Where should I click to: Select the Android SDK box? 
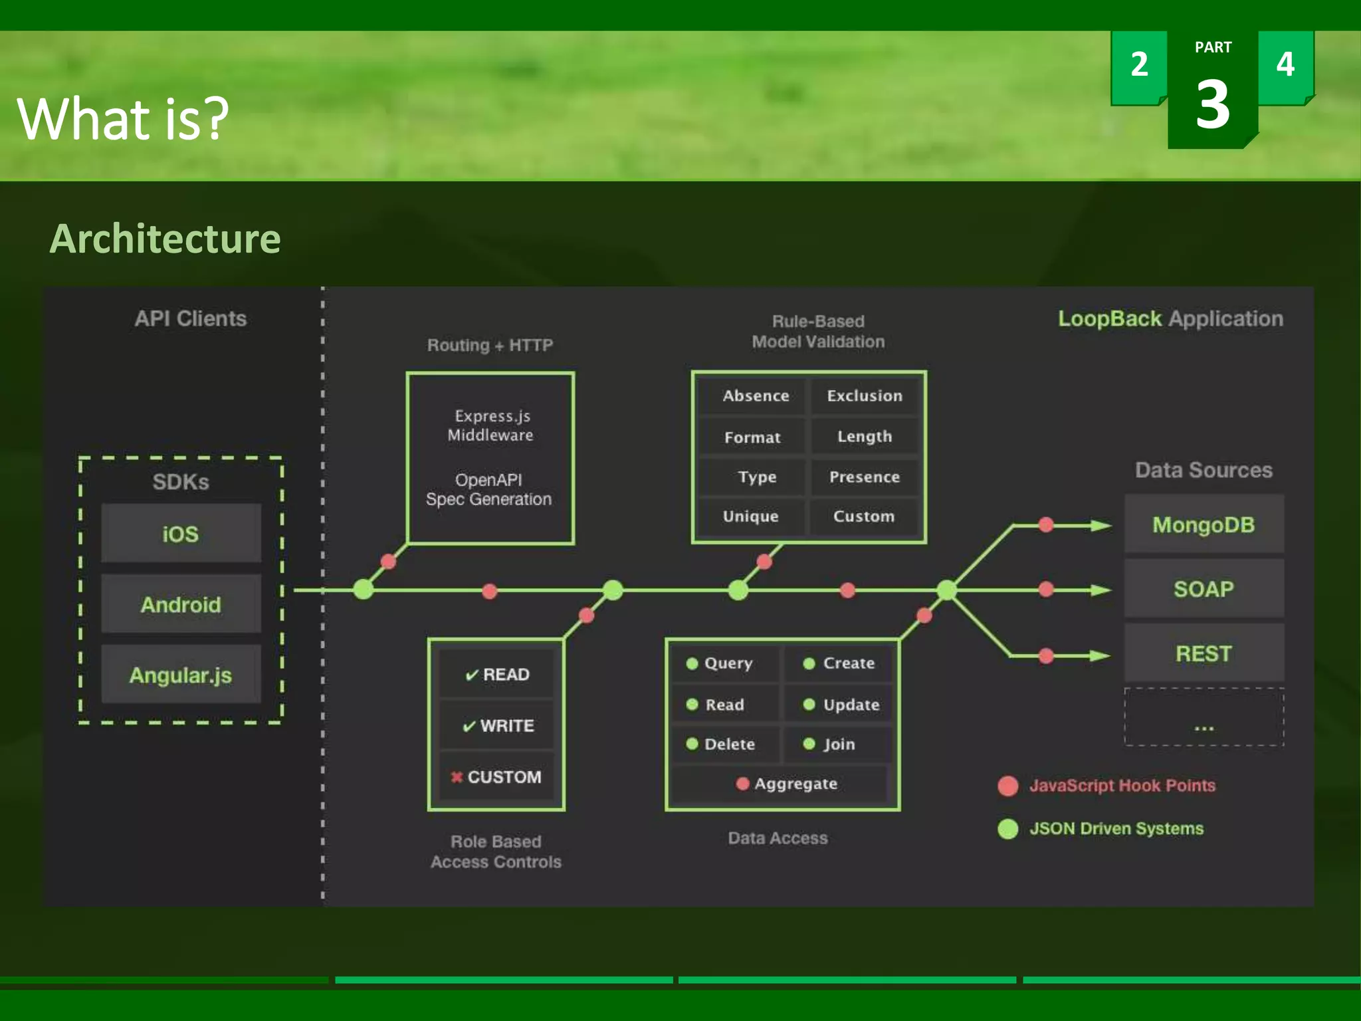click(x=181, y=604)
